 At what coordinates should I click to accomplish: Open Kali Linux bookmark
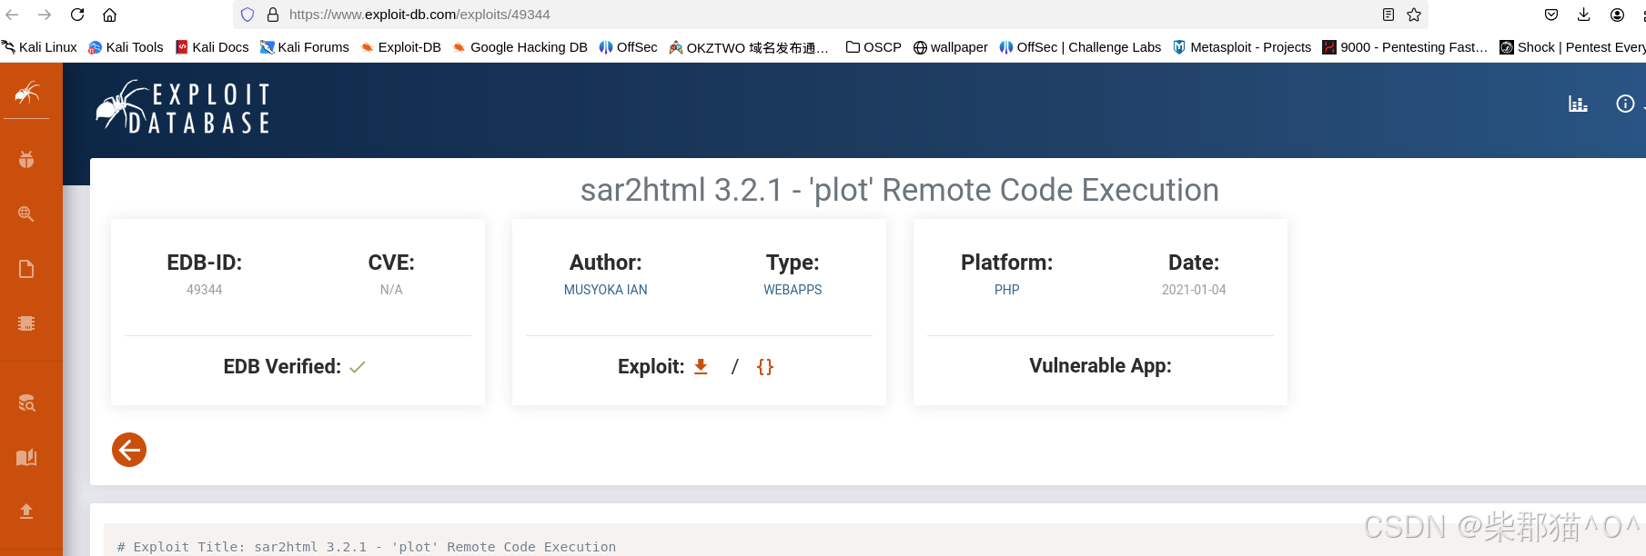39,47
